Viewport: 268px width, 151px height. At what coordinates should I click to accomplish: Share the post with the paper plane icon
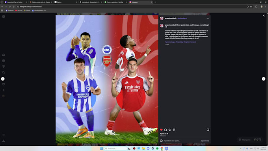point(174,130)
